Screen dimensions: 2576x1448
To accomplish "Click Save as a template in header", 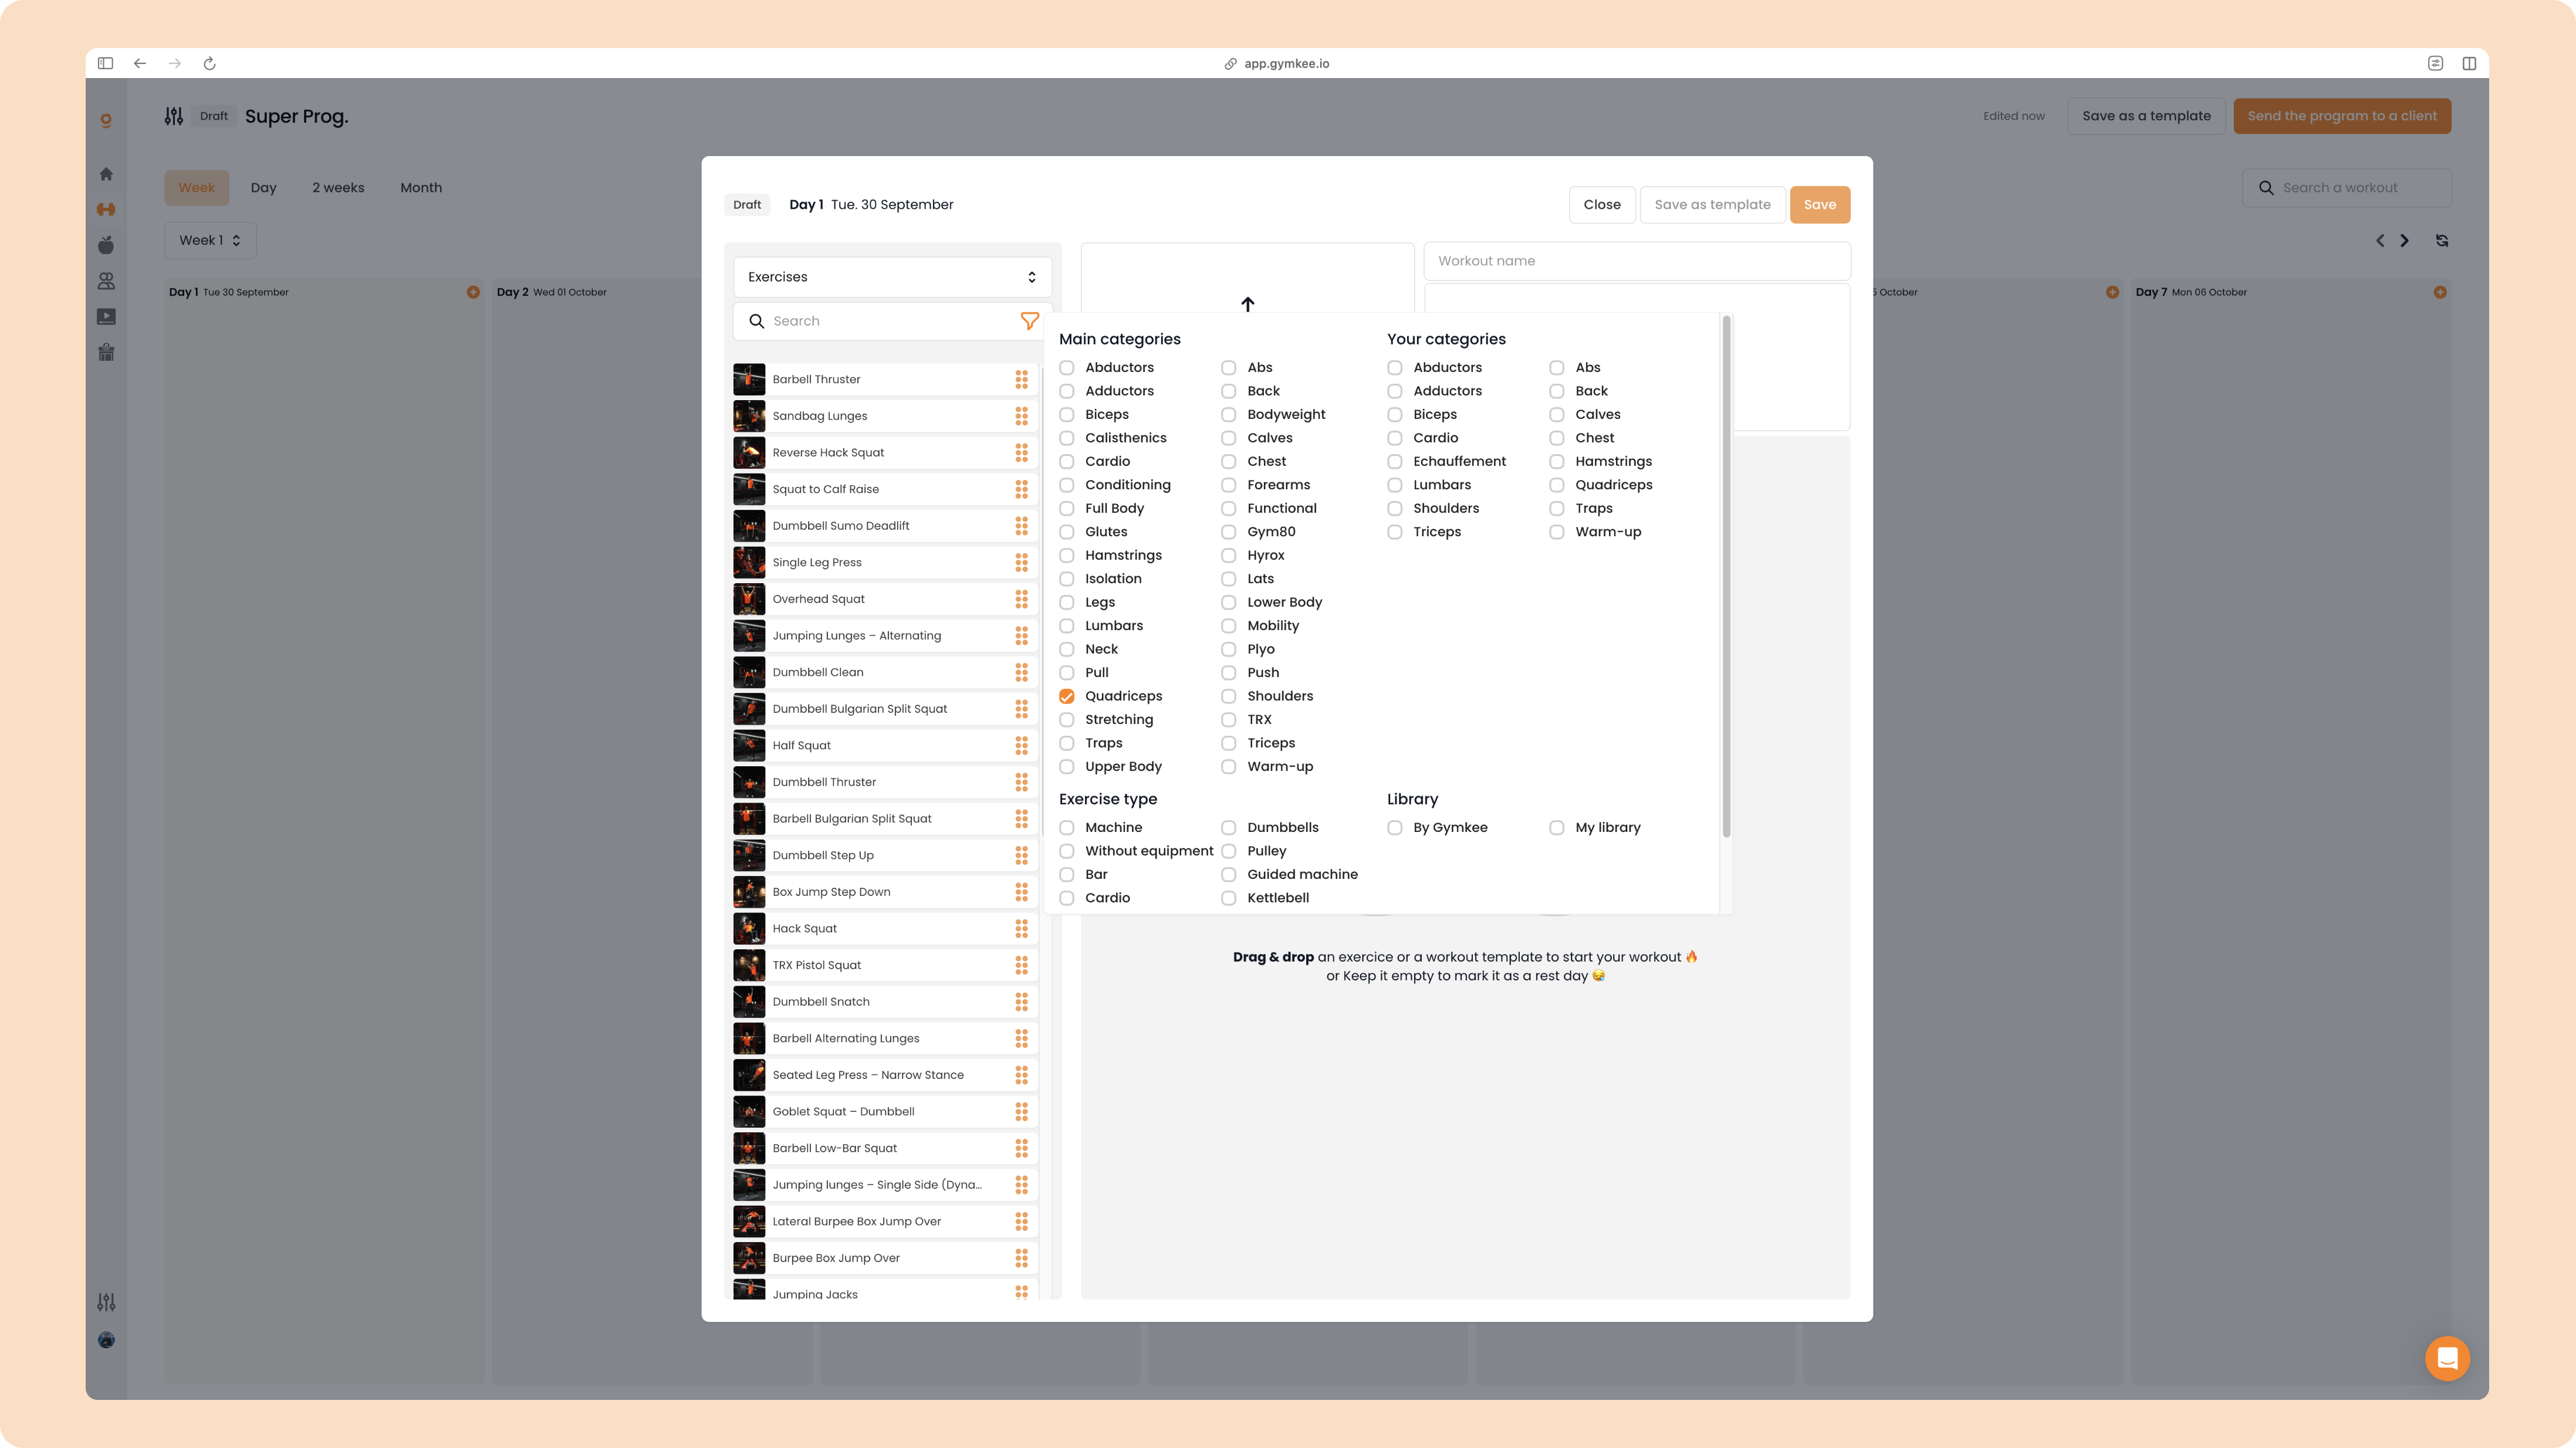I will point(2146,116).
